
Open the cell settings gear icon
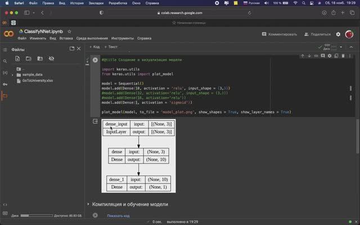(330, 56)
